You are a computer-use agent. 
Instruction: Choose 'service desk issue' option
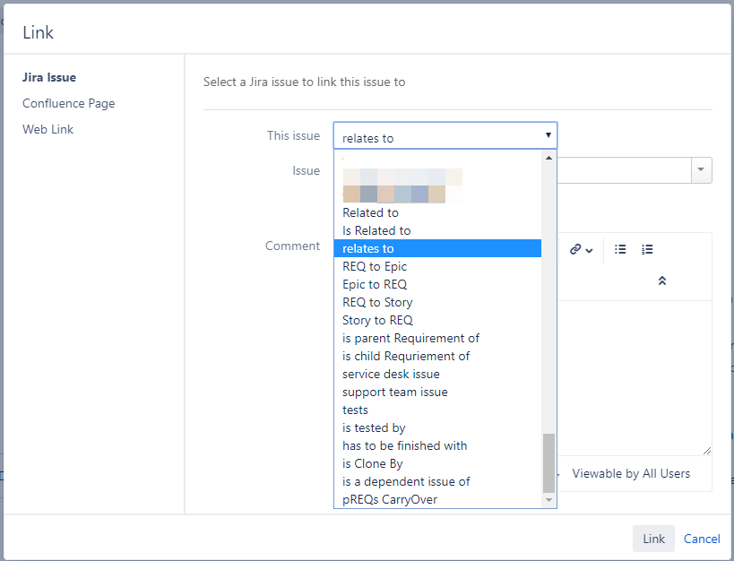pyautogui.click(x=437, y=375)
